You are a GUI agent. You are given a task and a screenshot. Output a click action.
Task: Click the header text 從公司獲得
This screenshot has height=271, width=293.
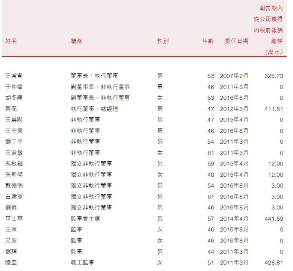pyautogui.click(x=268, y=19)
